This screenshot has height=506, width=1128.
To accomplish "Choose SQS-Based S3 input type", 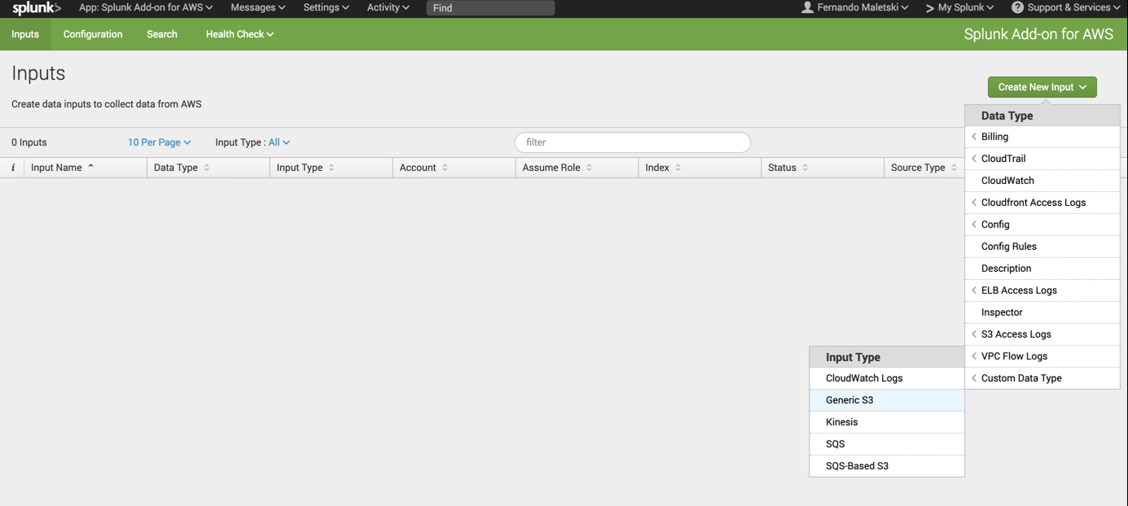I will click(x=887, y=466).
